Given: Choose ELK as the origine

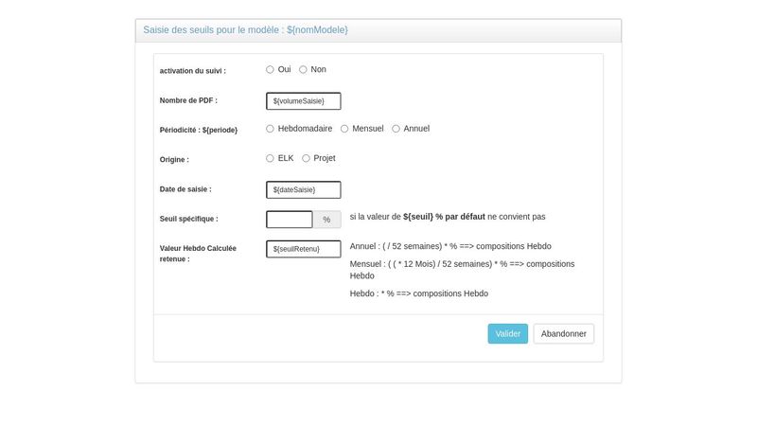Looking at the screenshot, I should tap(270, 158).
